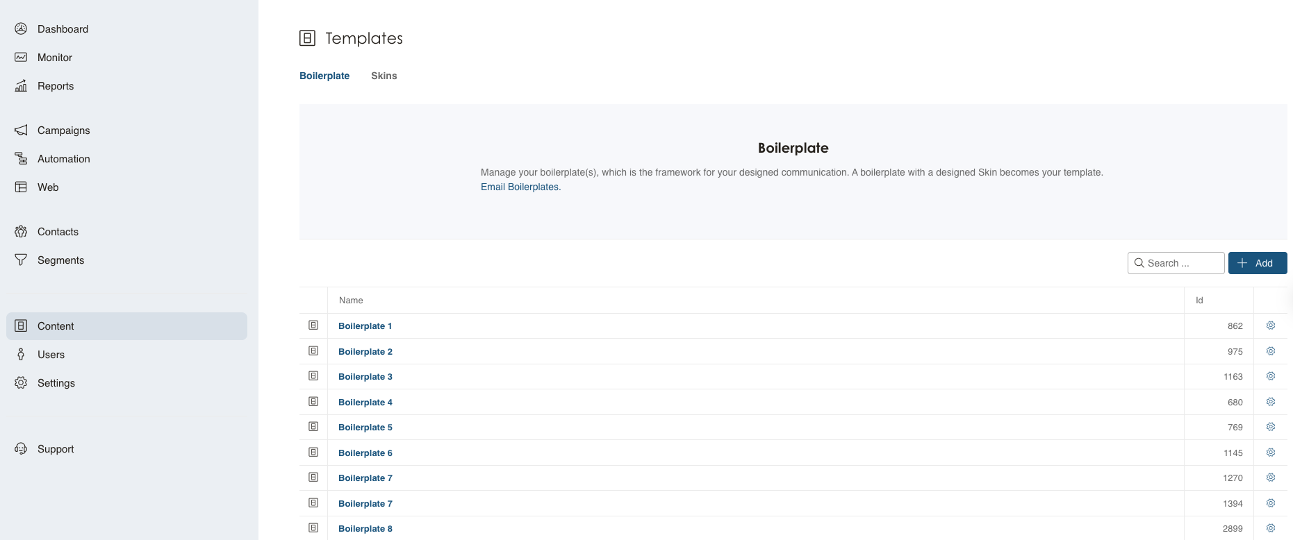Select Segments in the sidebar

60,260
